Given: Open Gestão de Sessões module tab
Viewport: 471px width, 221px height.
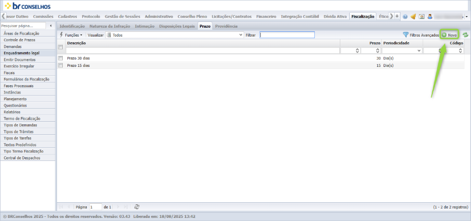Looking at the screenshot, I should tap(122, 17).
